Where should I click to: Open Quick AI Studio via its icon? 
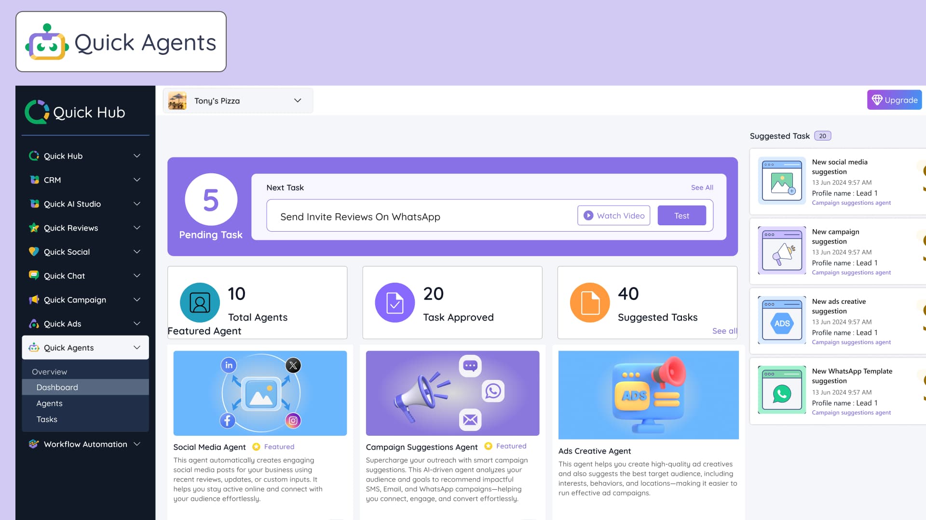click(x=34, y=204)
